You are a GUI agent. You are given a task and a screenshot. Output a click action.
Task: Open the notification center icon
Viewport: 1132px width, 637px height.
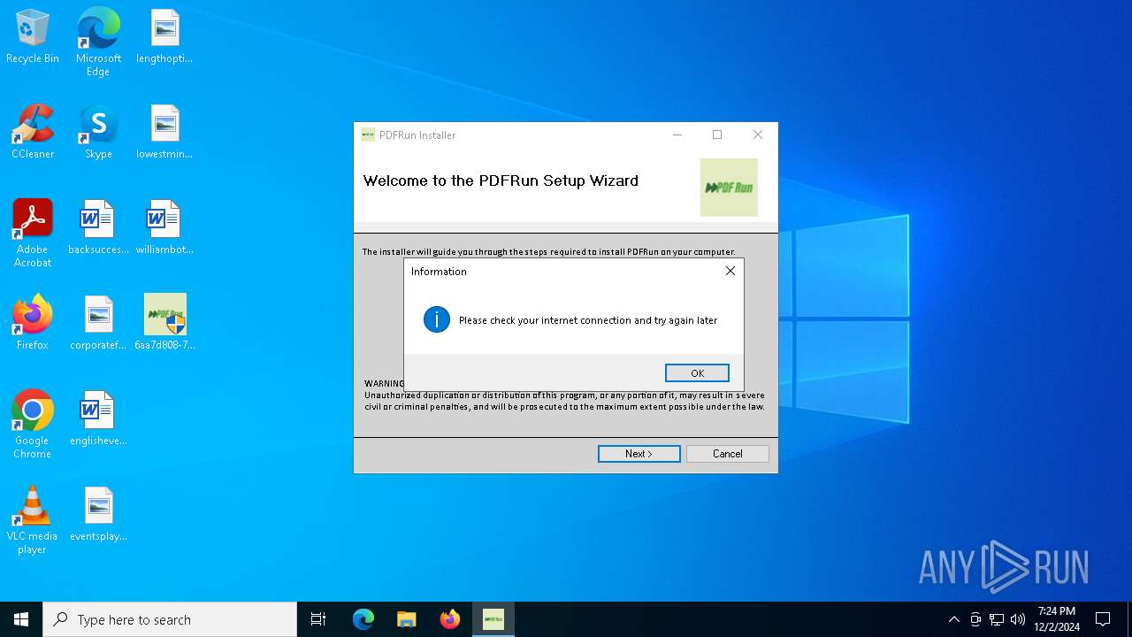(x=1103, y=619)
